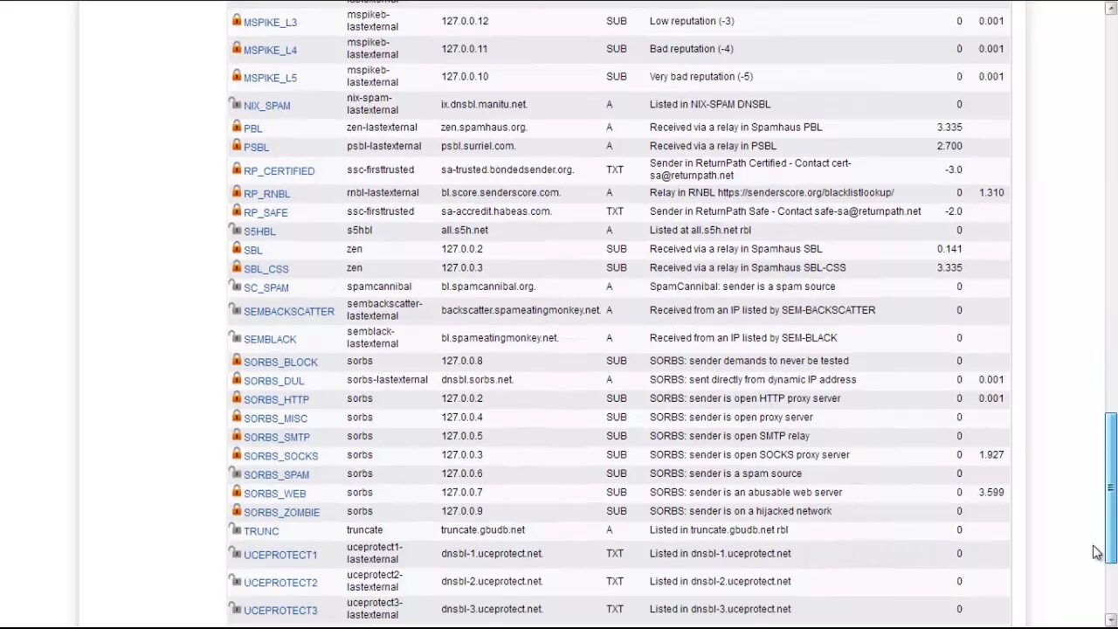Open the SEMBLACK rule link
The width and height of the screenshot is (1118, 629).
(270, 340)
